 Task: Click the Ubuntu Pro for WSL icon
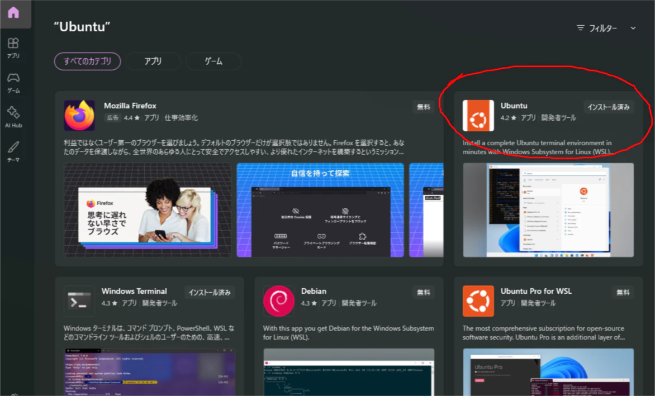[x=478, y=301]
